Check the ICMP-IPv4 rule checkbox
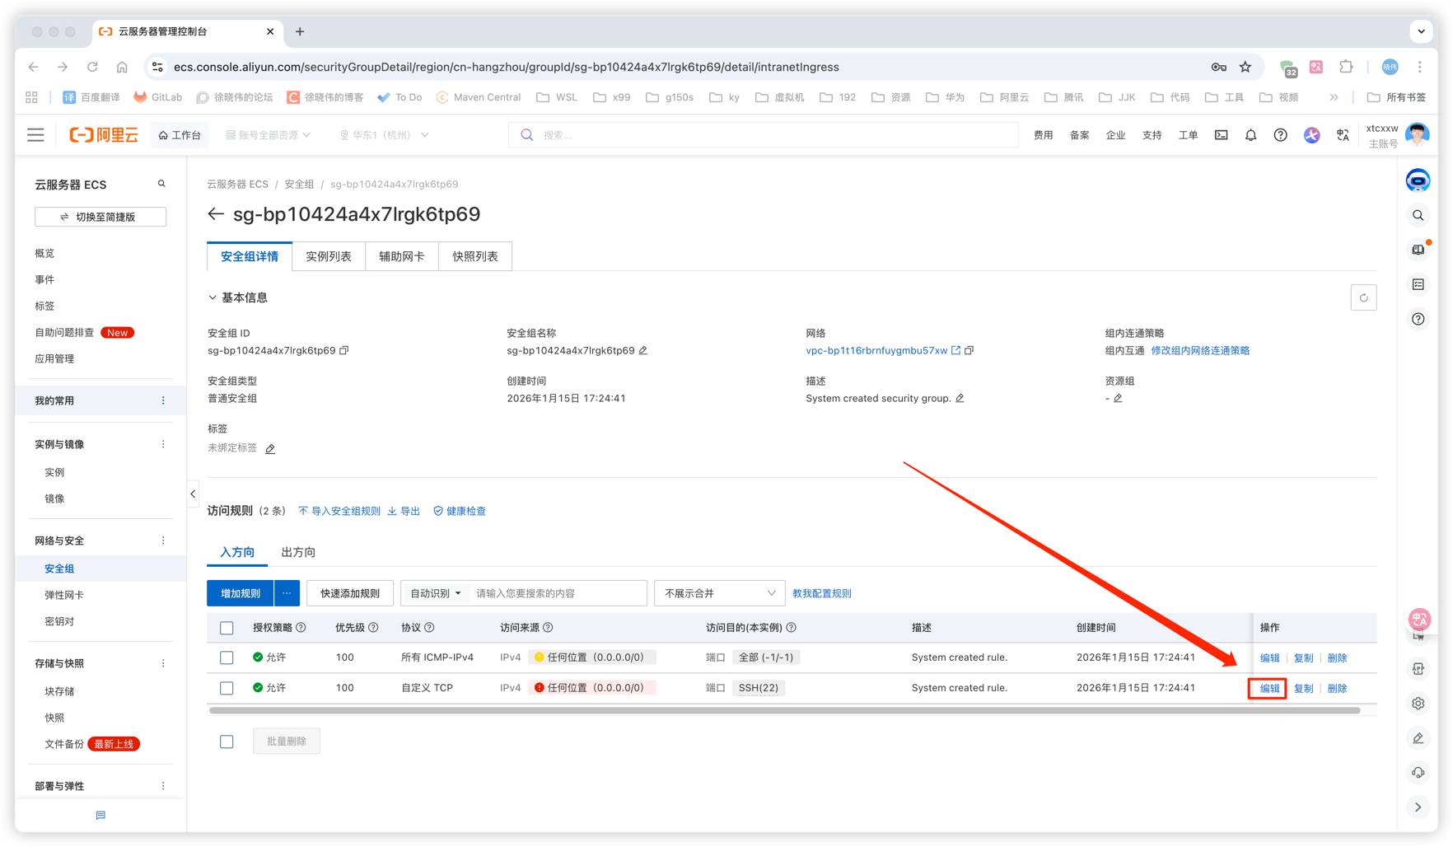1453x847 pixels. (227, 657)
